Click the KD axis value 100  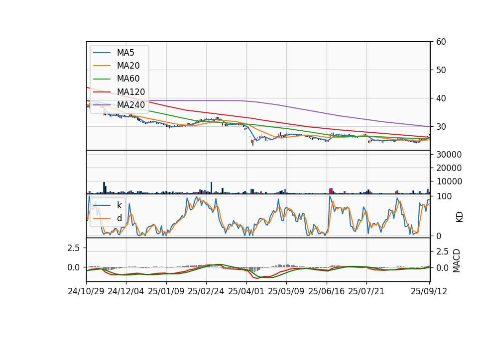point(444,196)
